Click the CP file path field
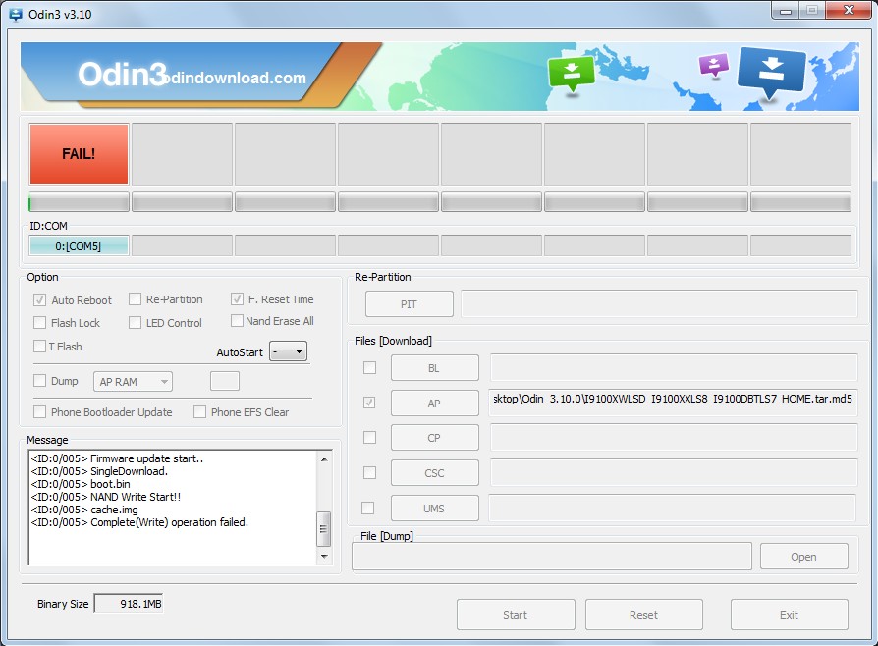 674,437
